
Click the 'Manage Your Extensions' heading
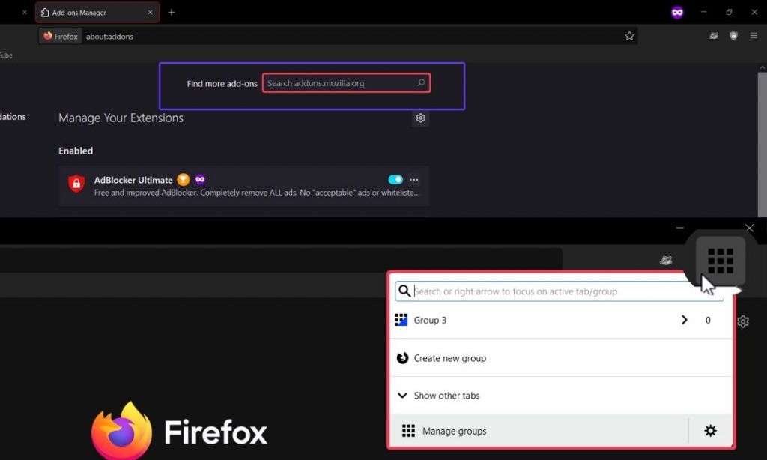coord(121,118)
